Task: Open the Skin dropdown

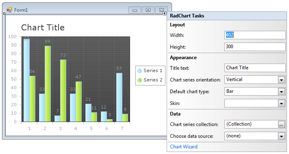Action: pos(281,103)
